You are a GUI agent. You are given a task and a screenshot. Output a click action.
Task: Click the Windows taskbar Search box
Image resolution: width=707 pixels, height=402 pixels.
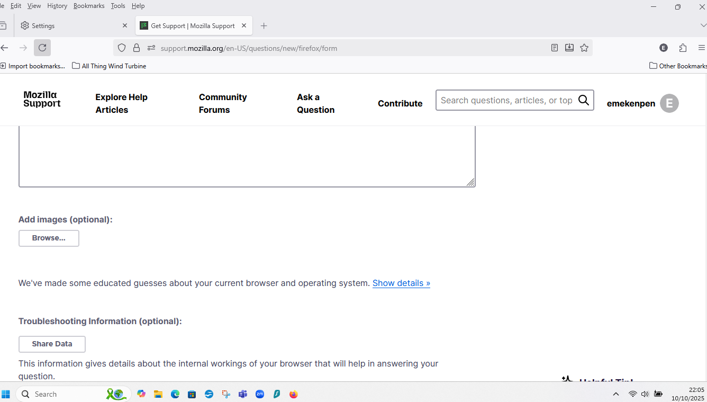click(72, 394)
